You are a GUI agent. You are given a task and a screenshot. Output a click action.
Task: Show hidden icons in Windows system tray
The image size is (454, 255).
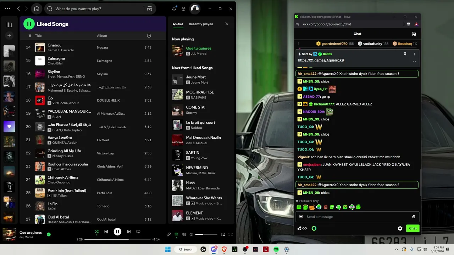397,249
